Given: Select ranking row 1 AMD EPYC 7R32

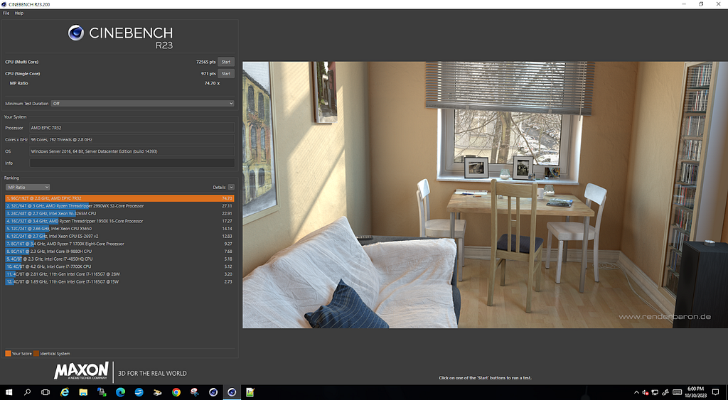Looking at the screenshot, I should (x=119, y=198).
